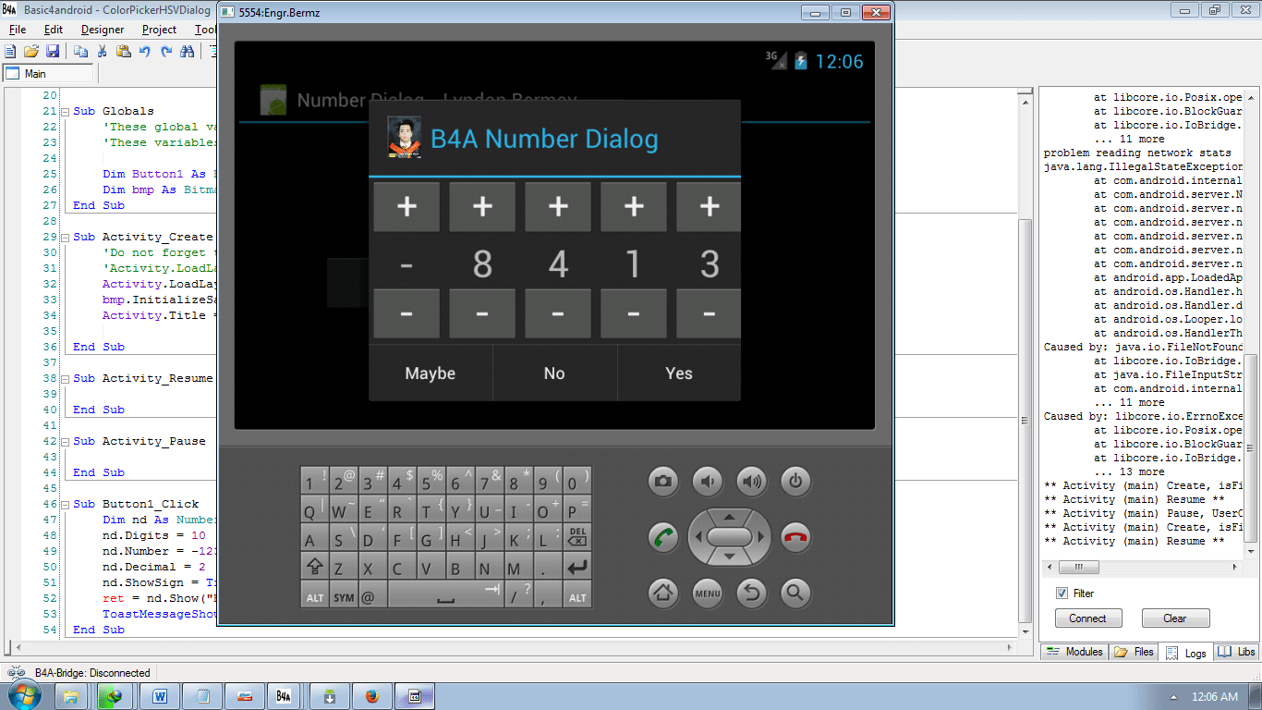Save the project with the floppy disk icon

click(x=52, y=51)
